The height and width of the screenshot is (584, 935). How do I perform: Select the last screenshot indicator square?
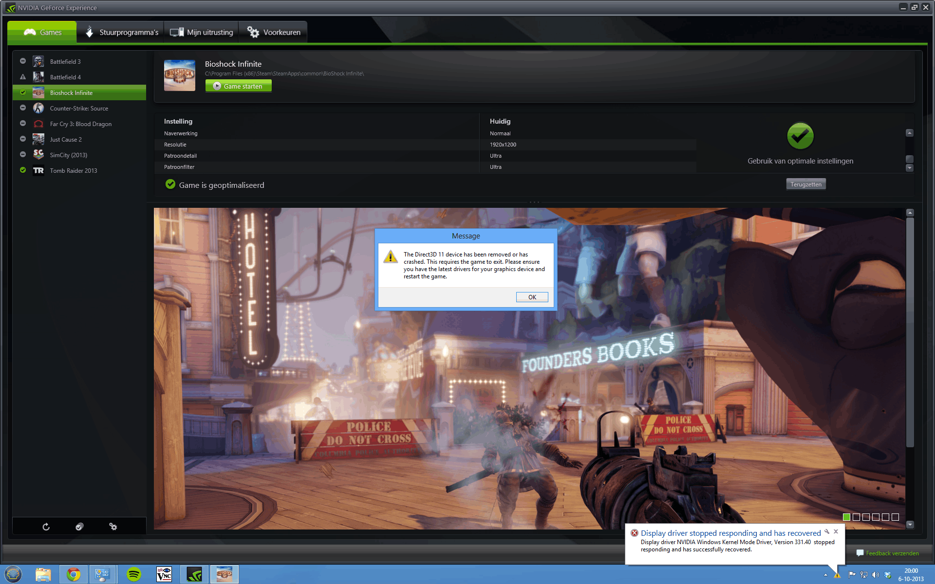tap(895, 517)
